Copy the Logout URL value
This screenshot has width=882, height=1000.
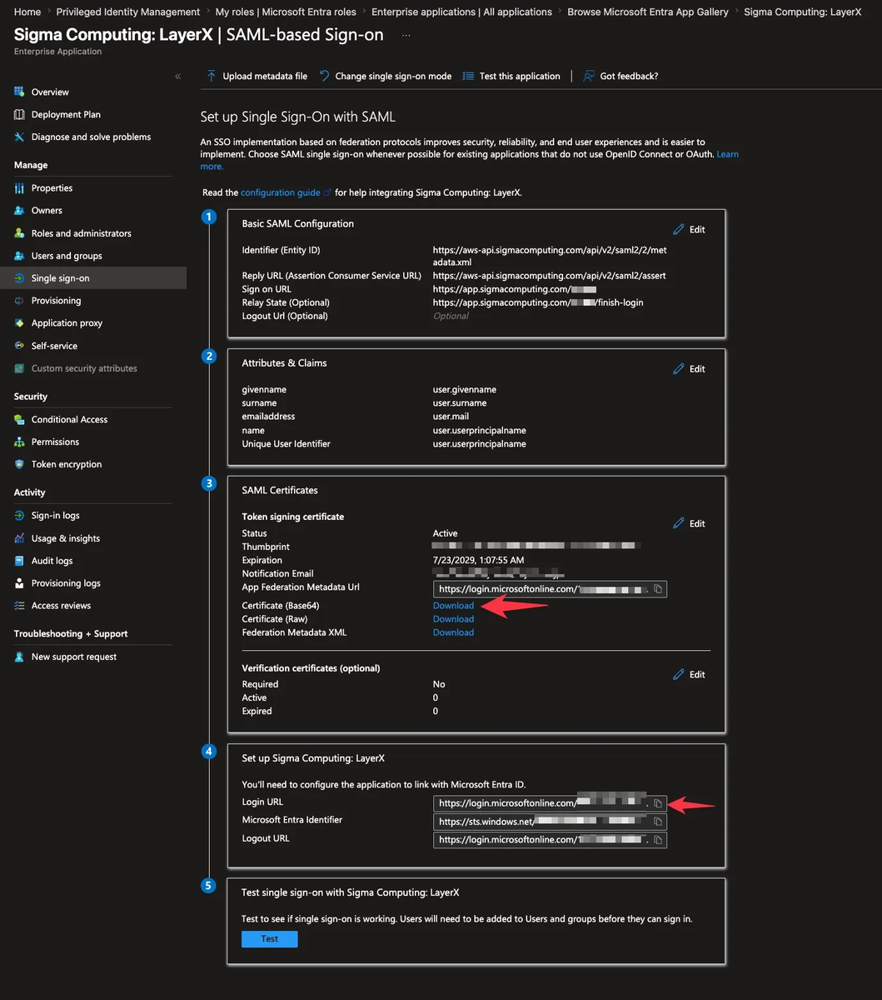658,840
